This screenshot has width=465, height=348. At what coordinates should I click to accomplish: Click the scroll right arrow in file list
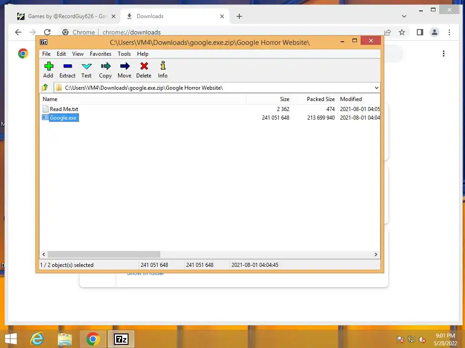click(x=376, y=255)
